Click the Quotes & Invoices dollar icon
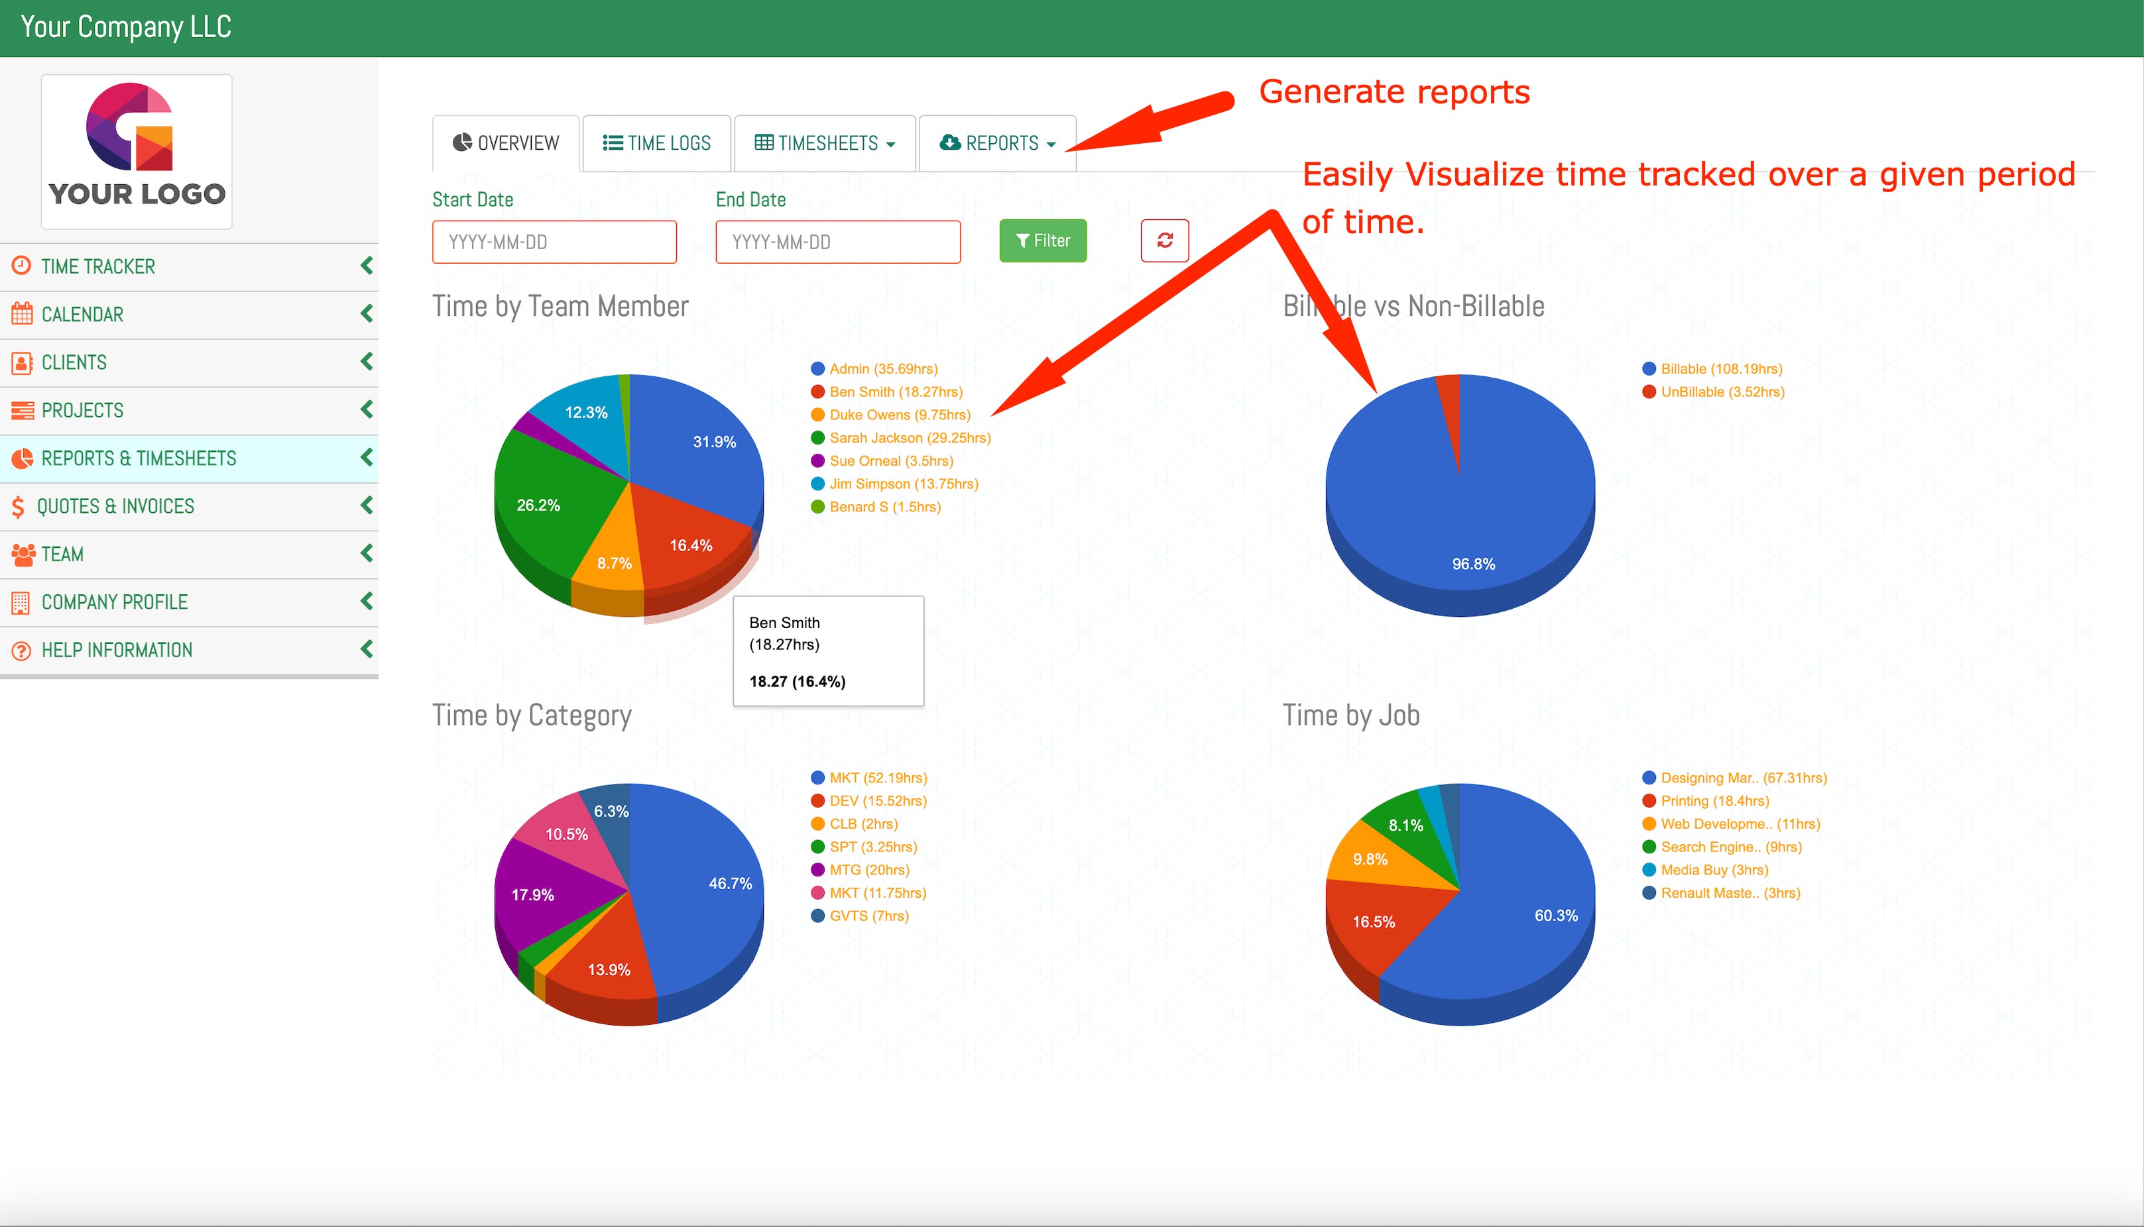The width and height of the screenshot is (2144, 1227). 18,506
